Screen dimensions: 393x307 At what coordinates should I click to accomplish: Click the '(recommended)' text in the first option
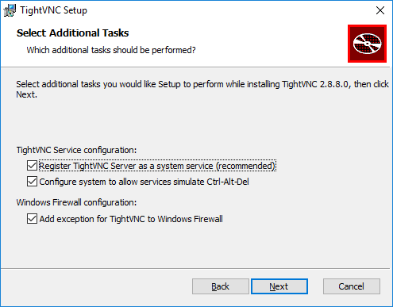click(x=246, y=166)
